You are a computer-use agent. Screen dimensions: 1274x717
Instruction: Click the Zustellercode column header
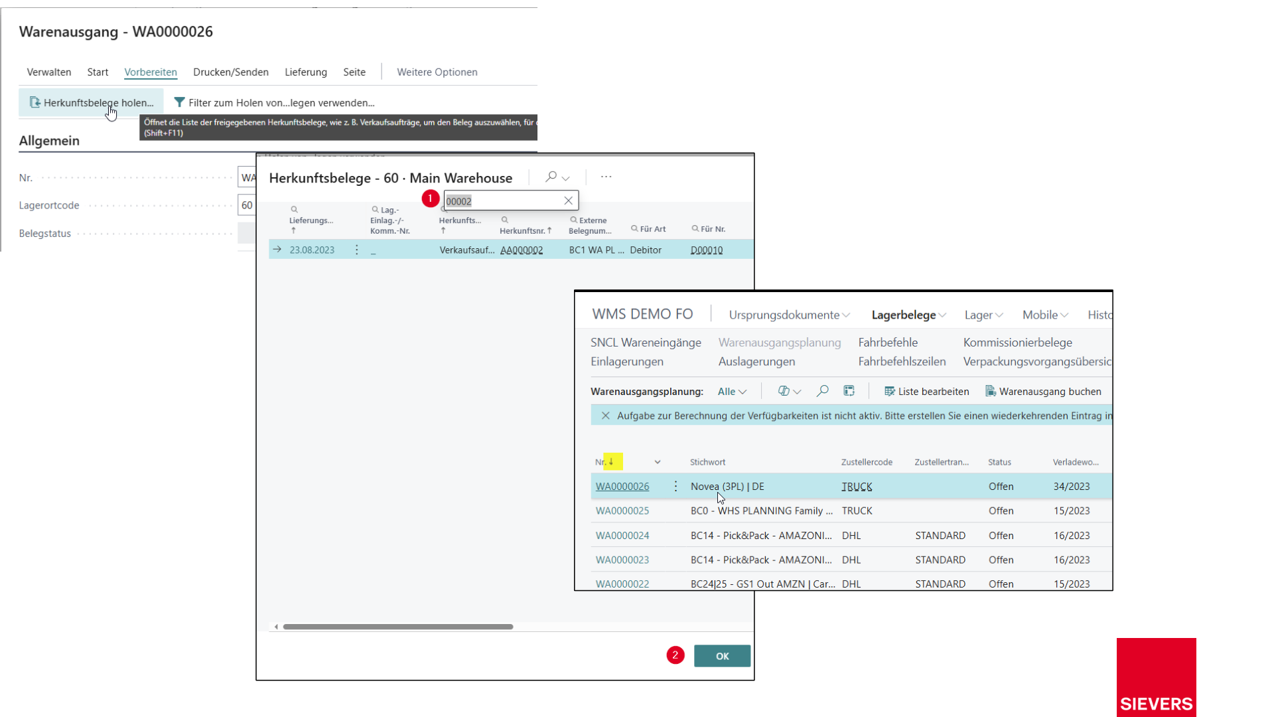coord(867,462)
